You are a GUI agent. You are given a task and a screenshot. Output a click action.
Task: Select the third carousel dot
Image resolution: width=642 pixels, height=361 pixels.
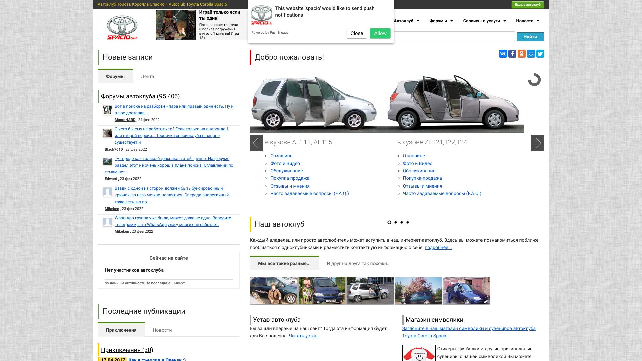pos(402,222)
